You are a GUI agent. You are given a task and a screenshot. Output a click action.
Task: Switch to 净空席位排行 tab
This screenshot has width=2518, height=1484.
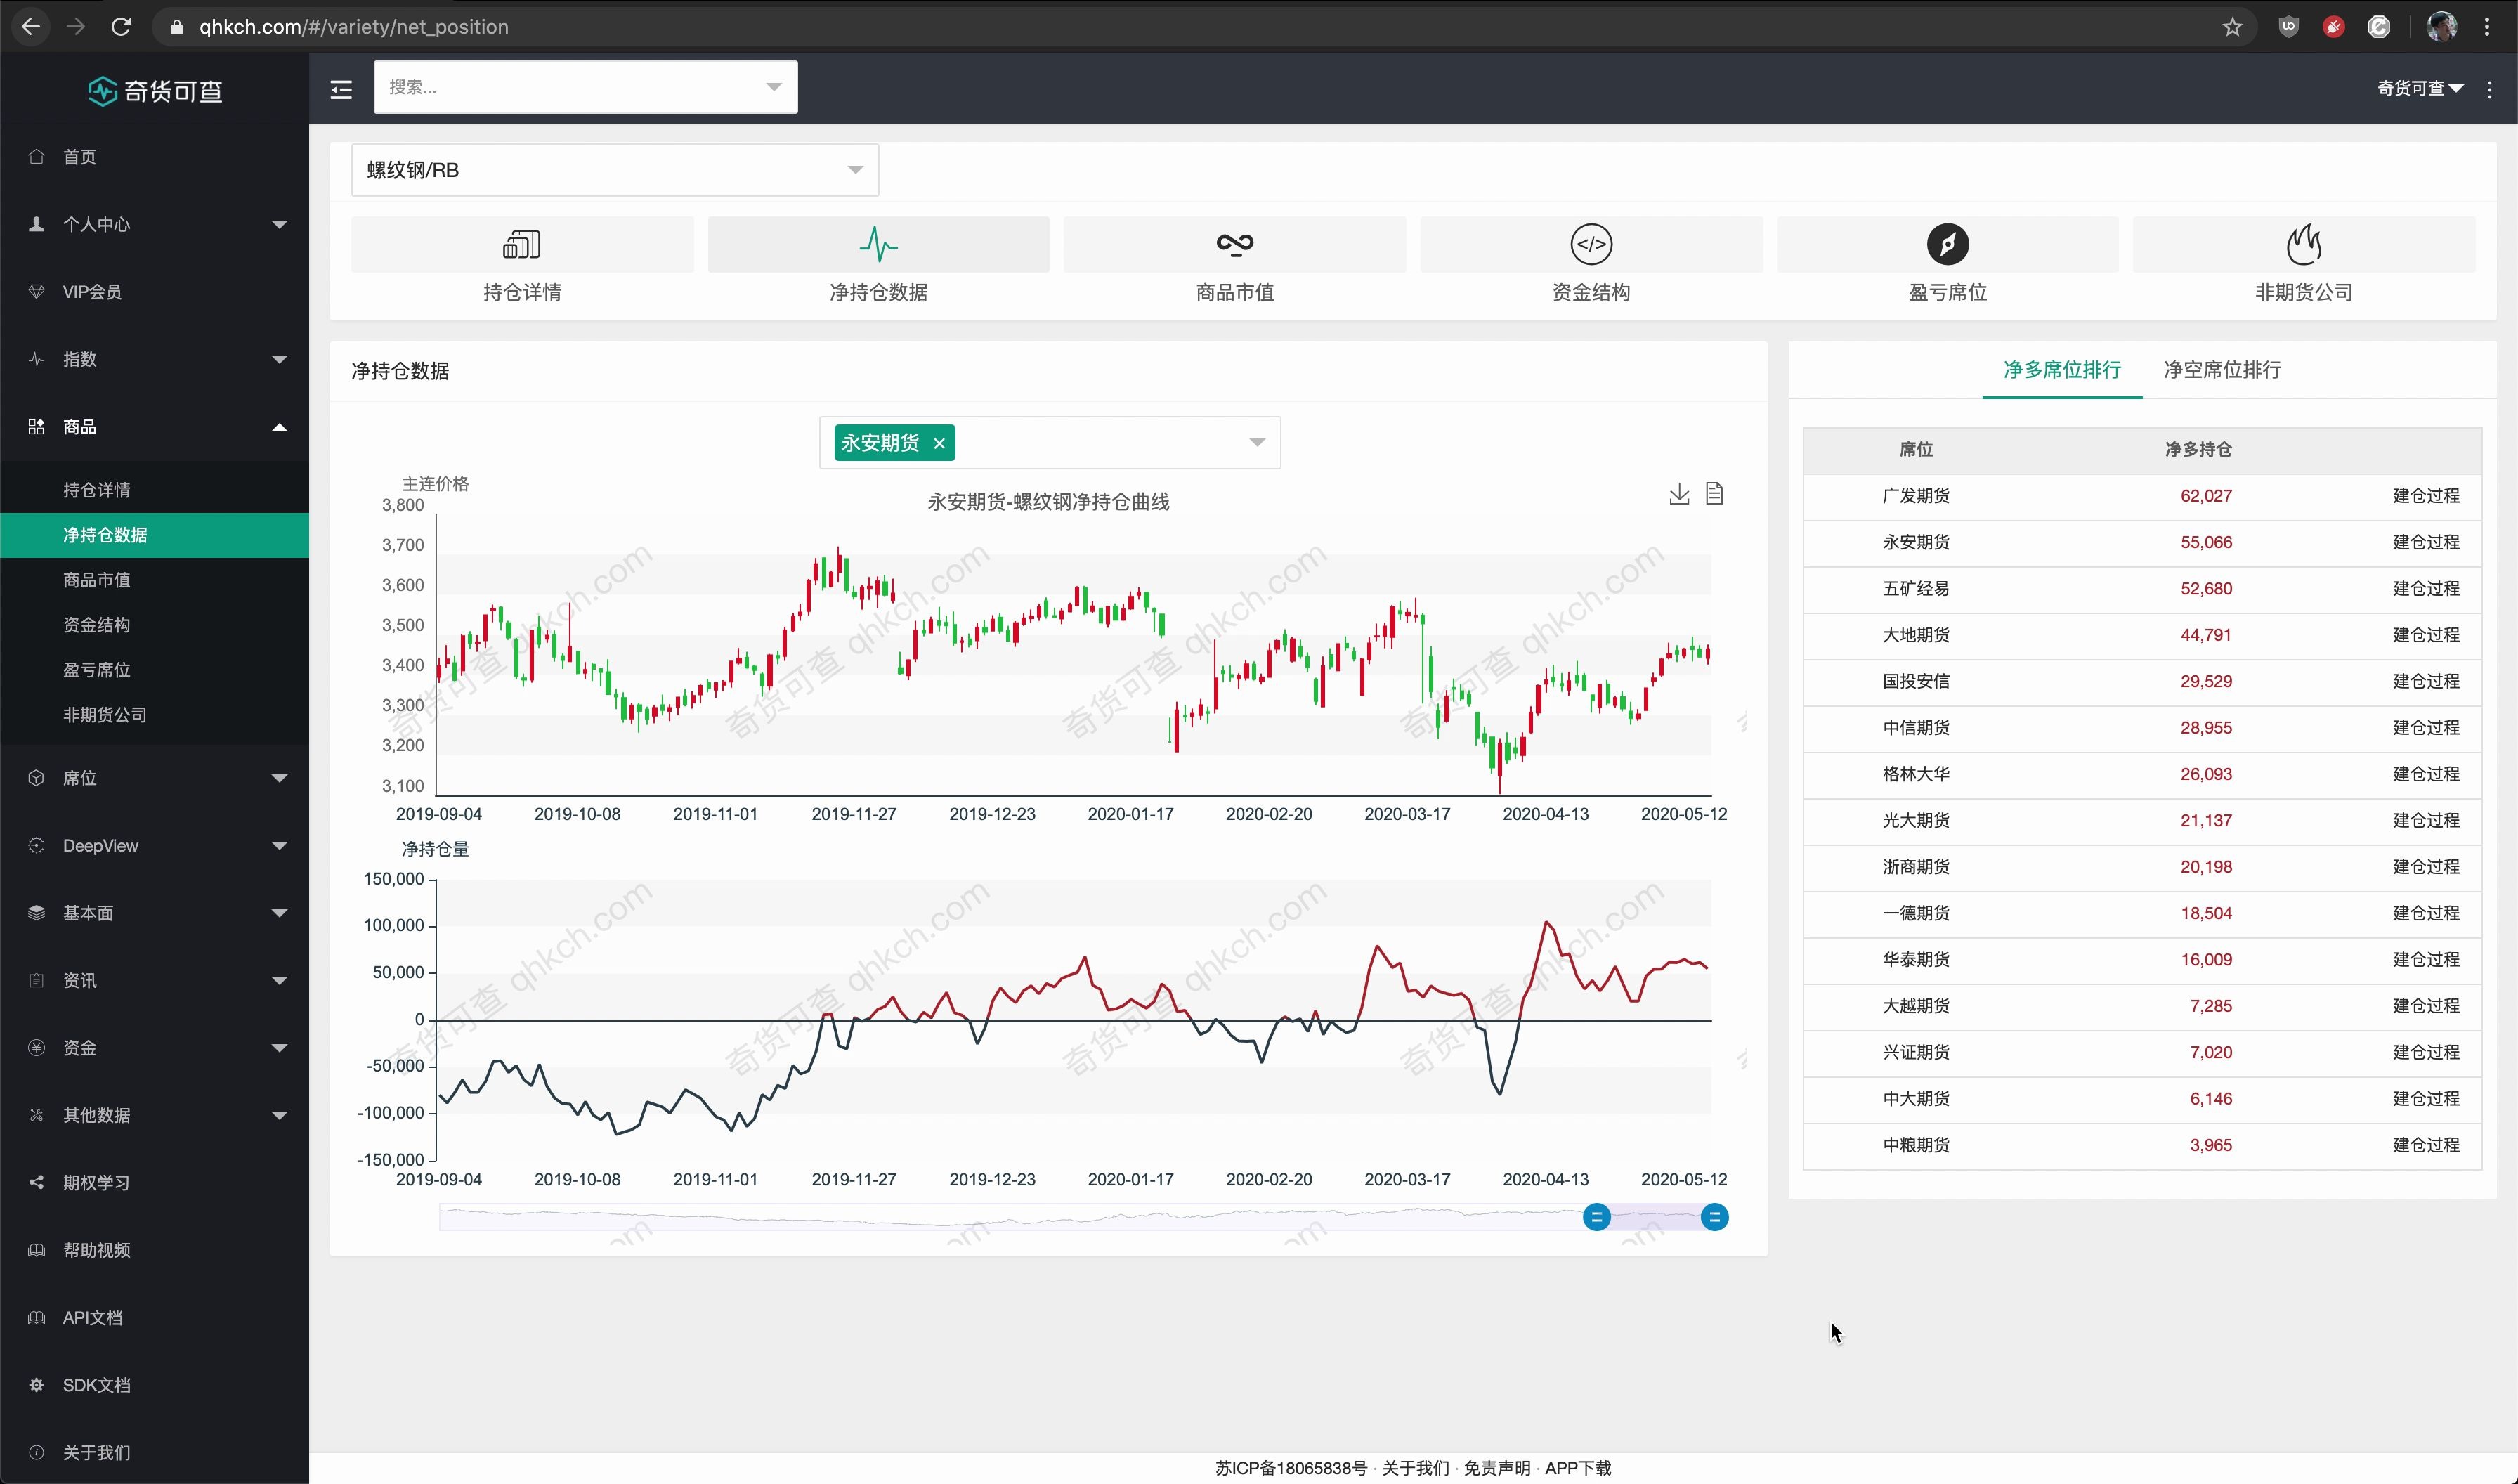click(2222, 370)
